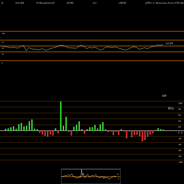Click the 60 label on the MR axis

[180, 115]
